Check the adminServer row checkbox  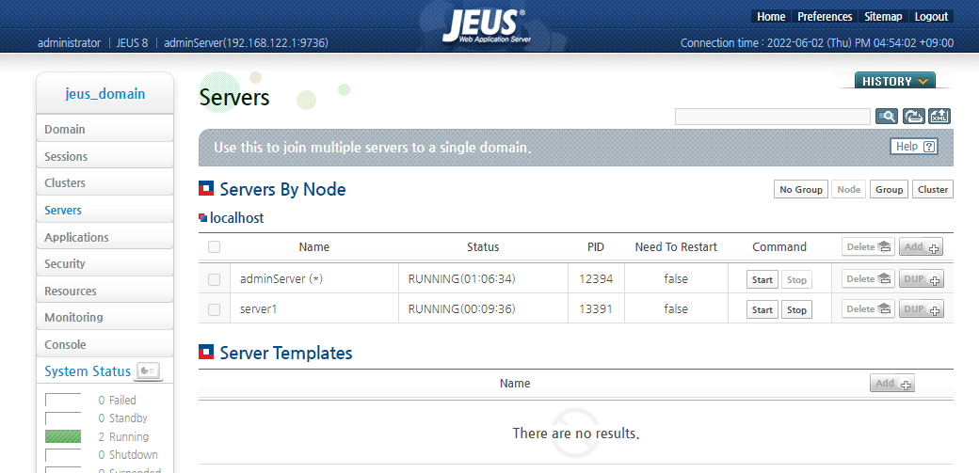pos(215,279)
